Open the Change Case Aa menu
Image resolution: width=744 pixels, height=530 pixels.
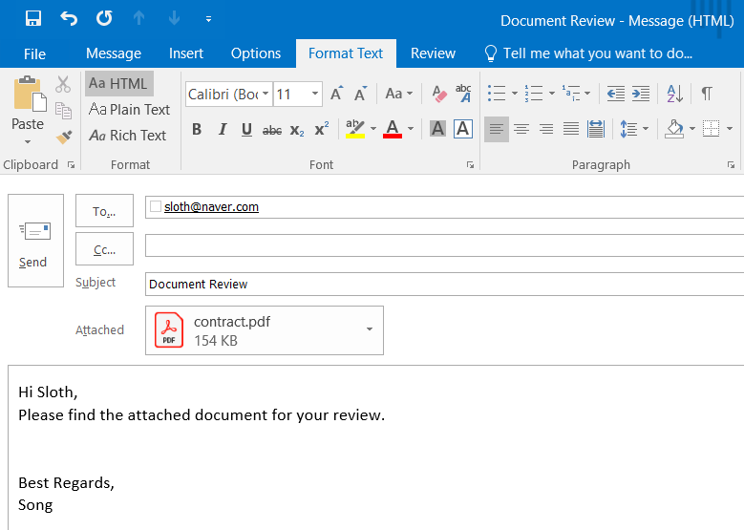click(398, 94)
